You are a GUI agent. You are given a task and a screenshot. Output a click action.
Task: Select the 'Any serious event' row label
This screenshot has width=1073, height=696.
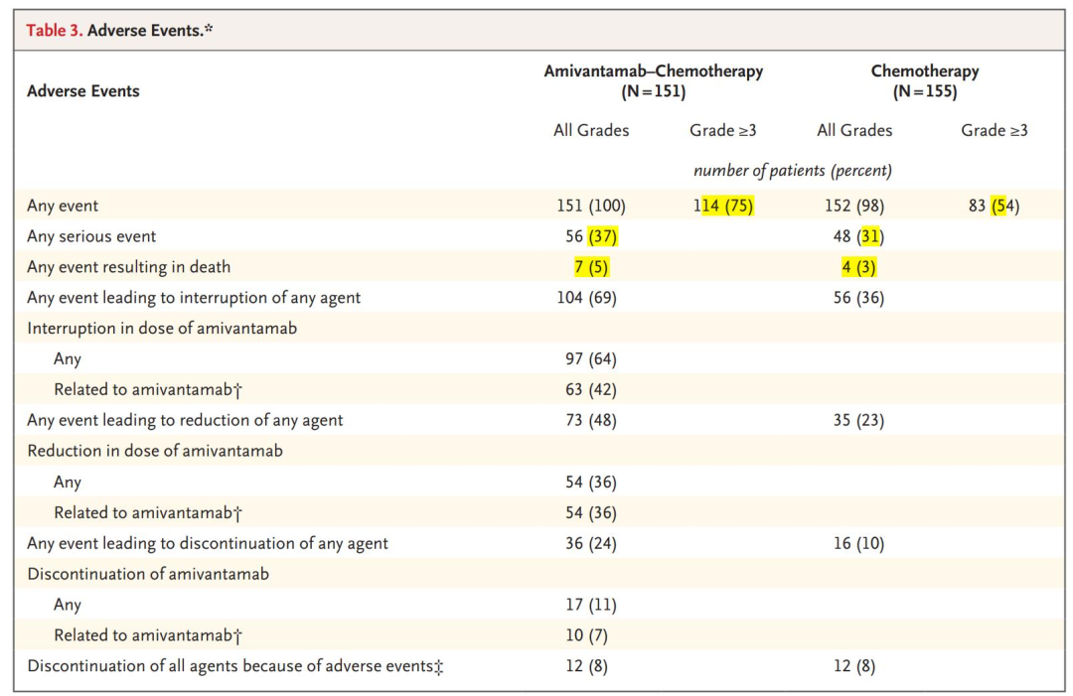click(91, 236)
